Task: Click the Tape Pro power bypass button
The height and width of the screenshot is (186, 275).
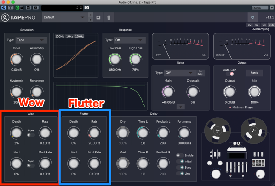Action: pos(252,17)
